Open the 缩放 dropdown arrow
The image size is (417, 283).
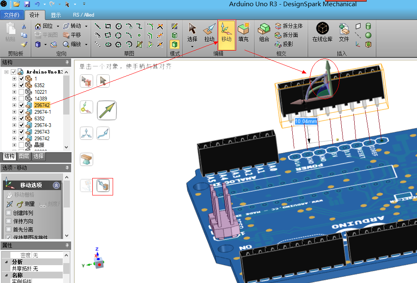pyautogui.click(x=86, y=44)
